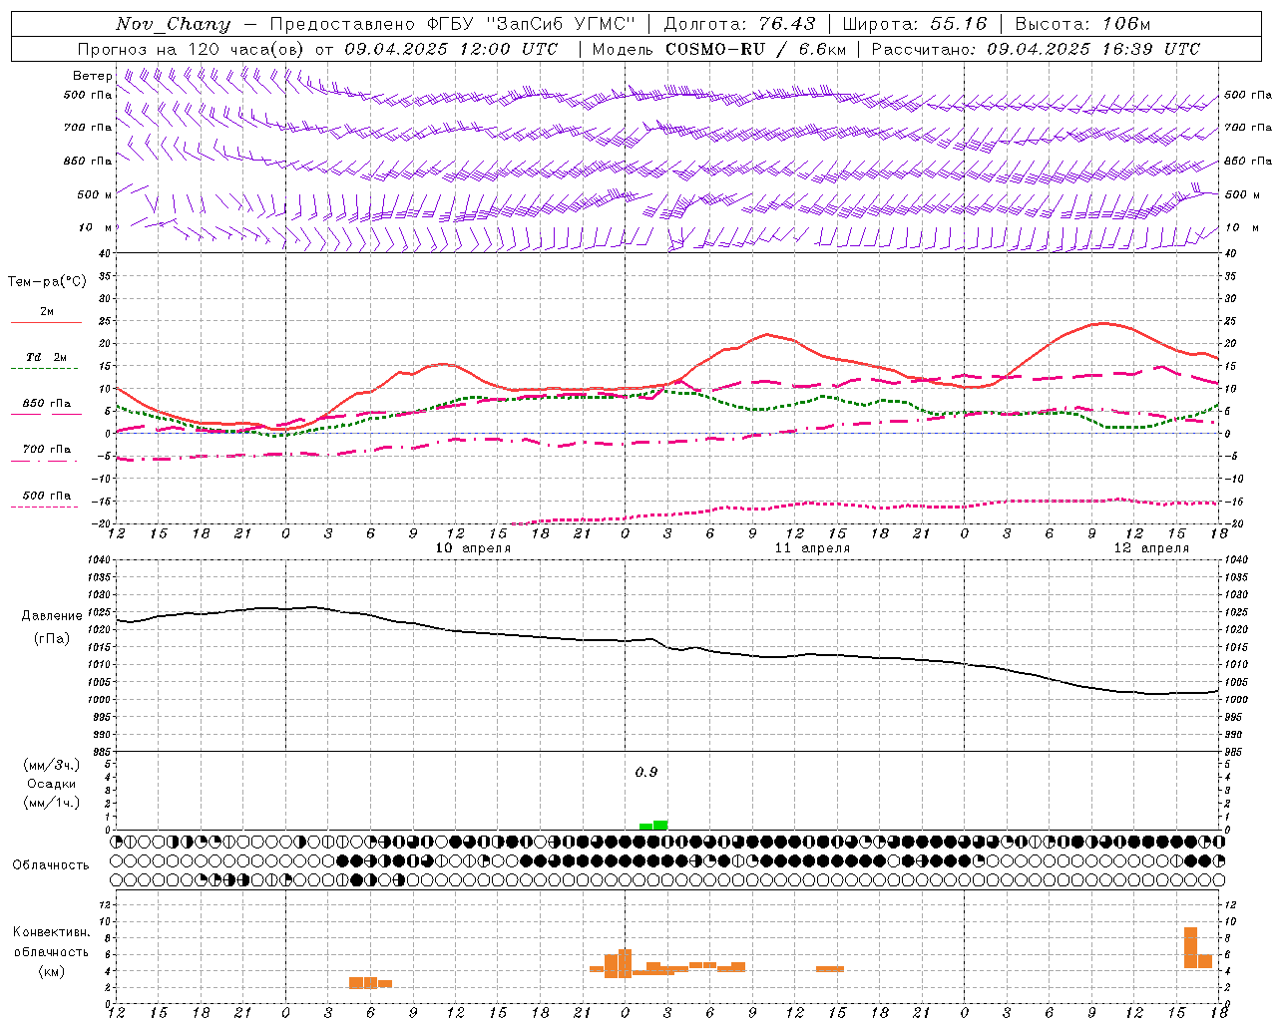Screen dimensions: 1277x1021
Task: Click the '11 апреля' date label
Action: (x=812, y=548)
